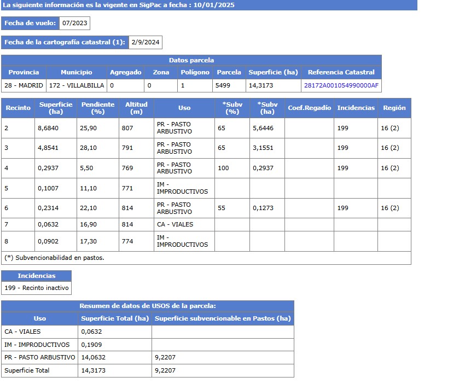
Task: Click recinto 8 altitude 774
Action: tap(127, 241)
